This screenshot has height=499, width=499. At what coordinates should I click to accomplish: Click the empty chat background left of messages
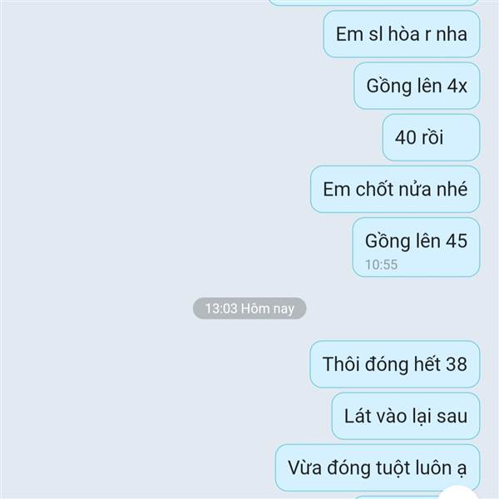click(x=127, y=191)
